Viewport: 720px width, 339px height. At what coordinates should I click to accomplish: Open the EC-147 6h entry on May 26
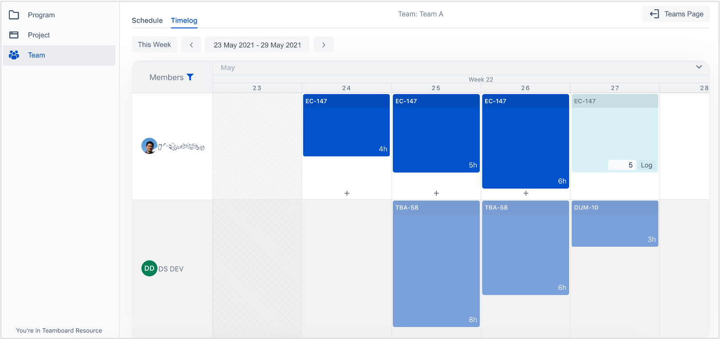526,142
